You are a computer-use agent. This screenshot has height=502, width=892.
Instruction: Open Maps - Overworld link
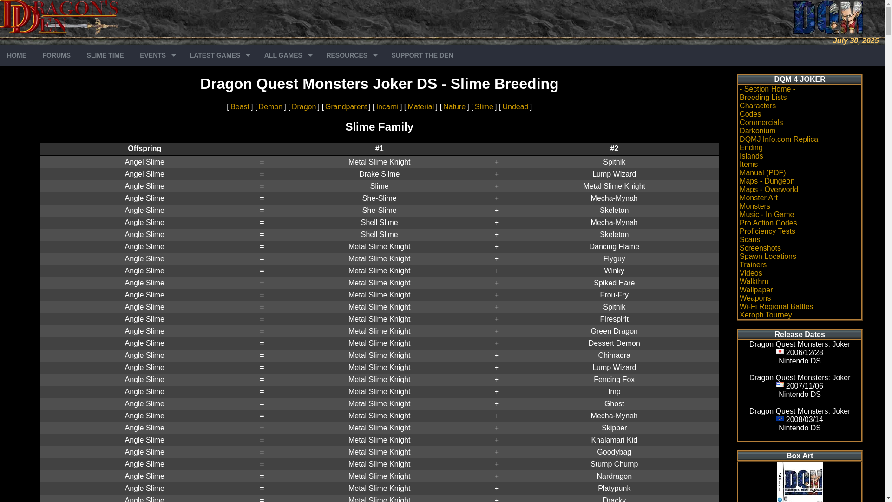click(x=769, y=190)
